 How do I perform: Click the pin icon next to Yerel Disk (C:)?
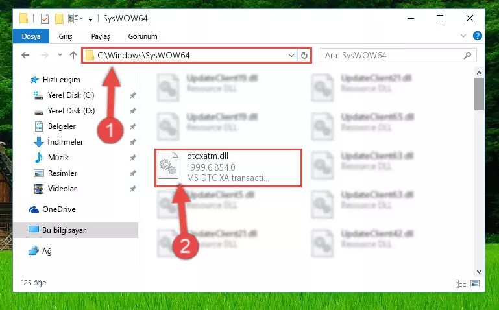click(x=133, y=95)
